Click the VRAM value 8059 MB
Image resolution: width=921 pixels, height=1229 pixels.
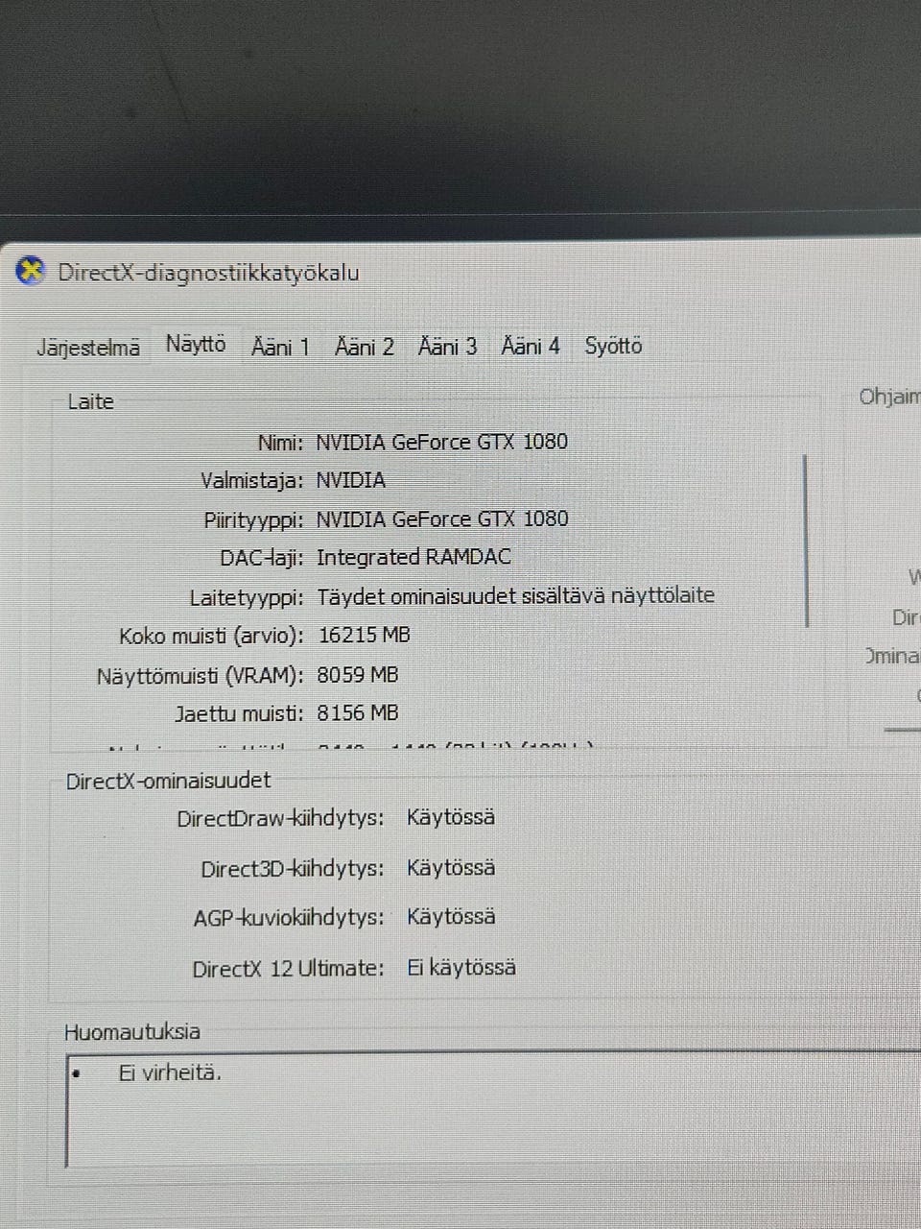point(357,674)
